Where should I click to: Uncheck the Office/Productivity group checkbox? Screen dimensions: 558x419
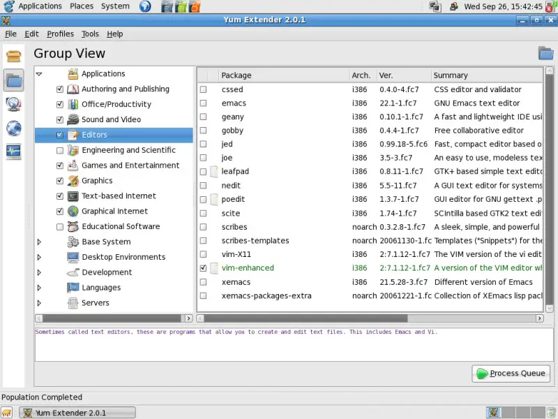pyautogui.click(x=60, y=104)
